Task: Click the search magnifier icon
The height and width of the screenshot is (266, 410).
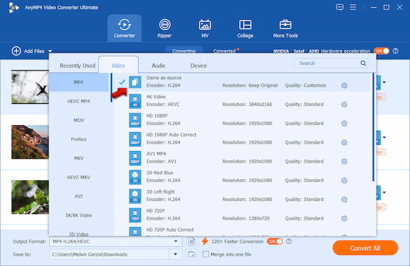Action: [x=363, y=63]
